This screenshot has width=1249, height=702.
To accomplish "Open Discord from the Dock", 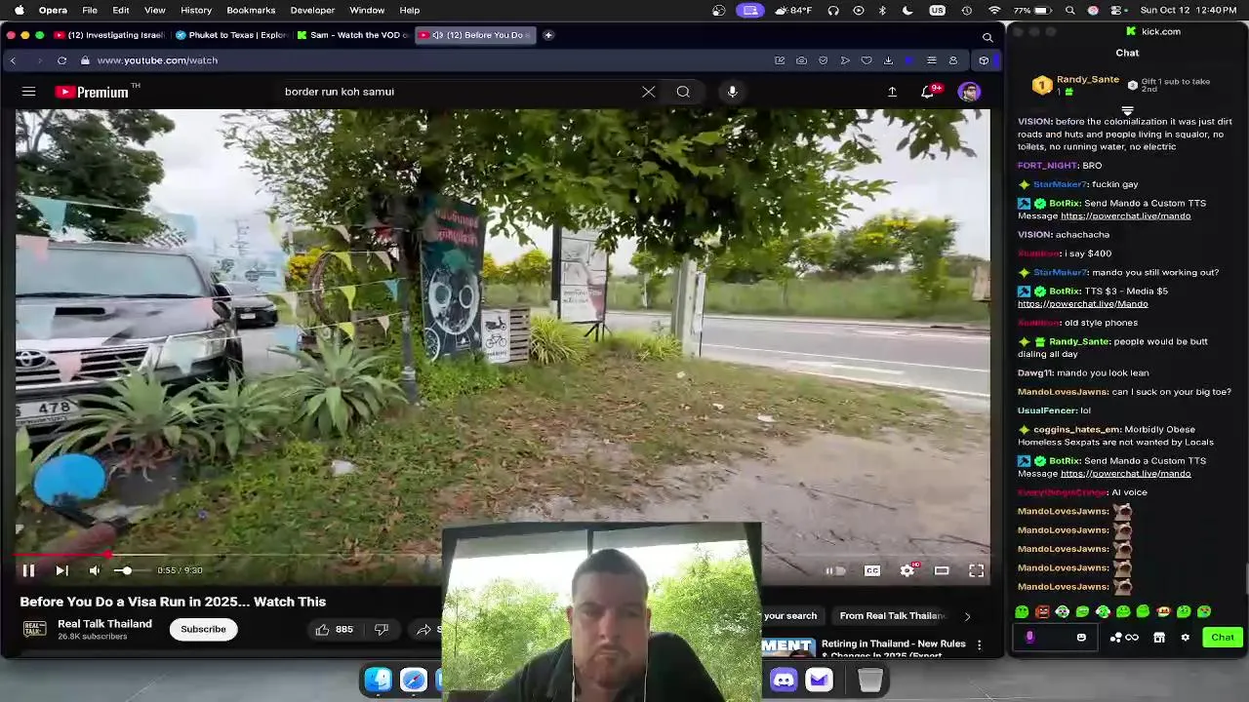I will 784,680.
